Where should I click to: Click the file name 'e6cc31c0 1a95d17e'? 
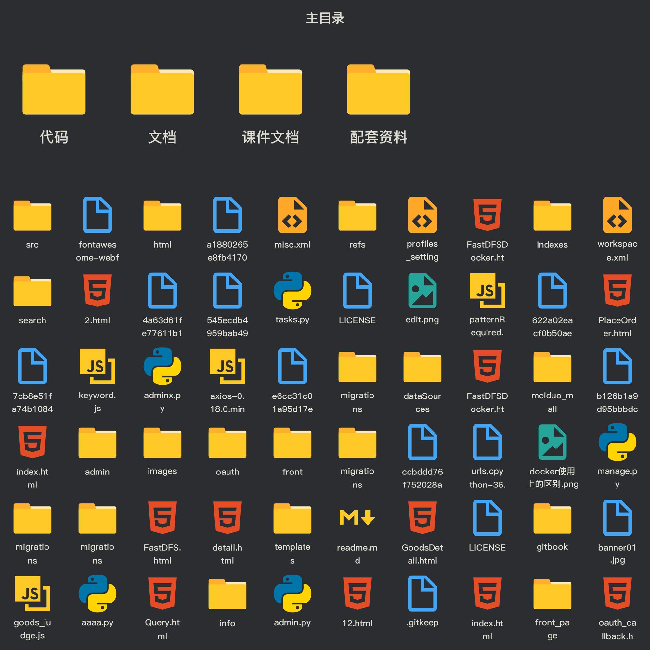tap(292, 402)
